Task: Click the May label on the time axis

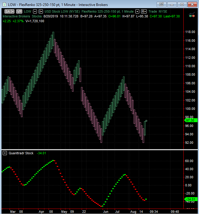Action: click(64, 212)
